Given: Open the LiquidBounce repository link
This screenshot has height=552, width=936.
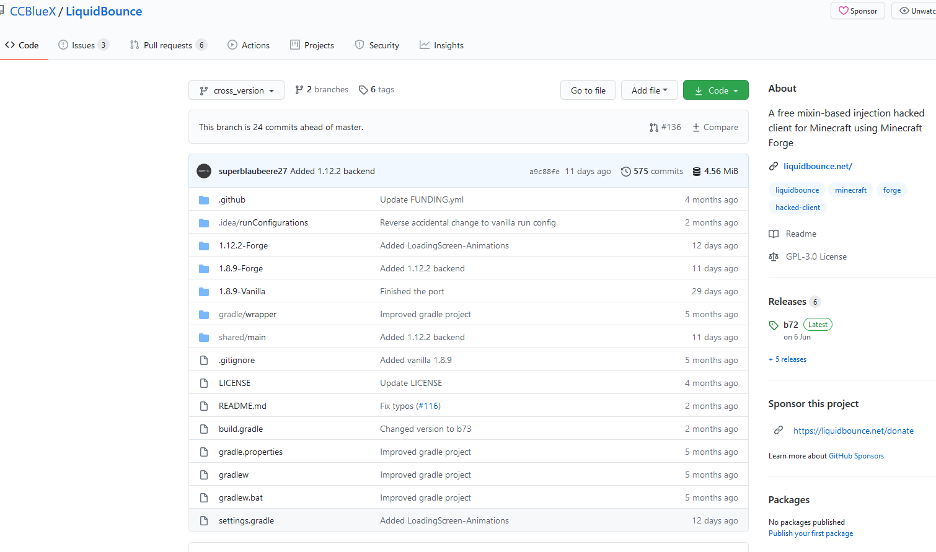Looking at the screenshot, I should 104,11.
